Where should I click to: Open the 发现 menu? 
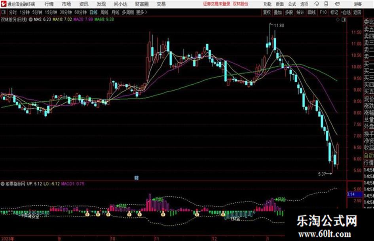click(101, 4)
